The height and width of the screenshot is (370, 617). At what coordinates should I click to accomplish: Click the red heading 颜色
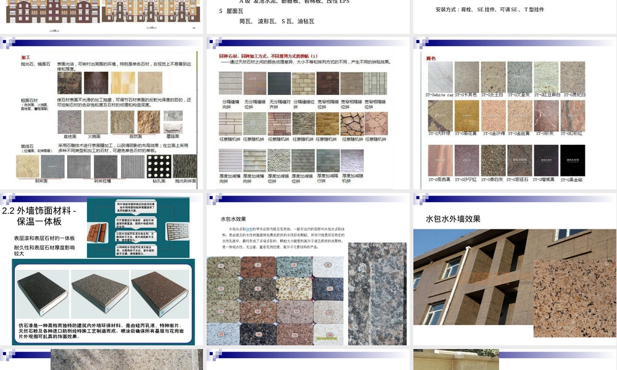431,58
